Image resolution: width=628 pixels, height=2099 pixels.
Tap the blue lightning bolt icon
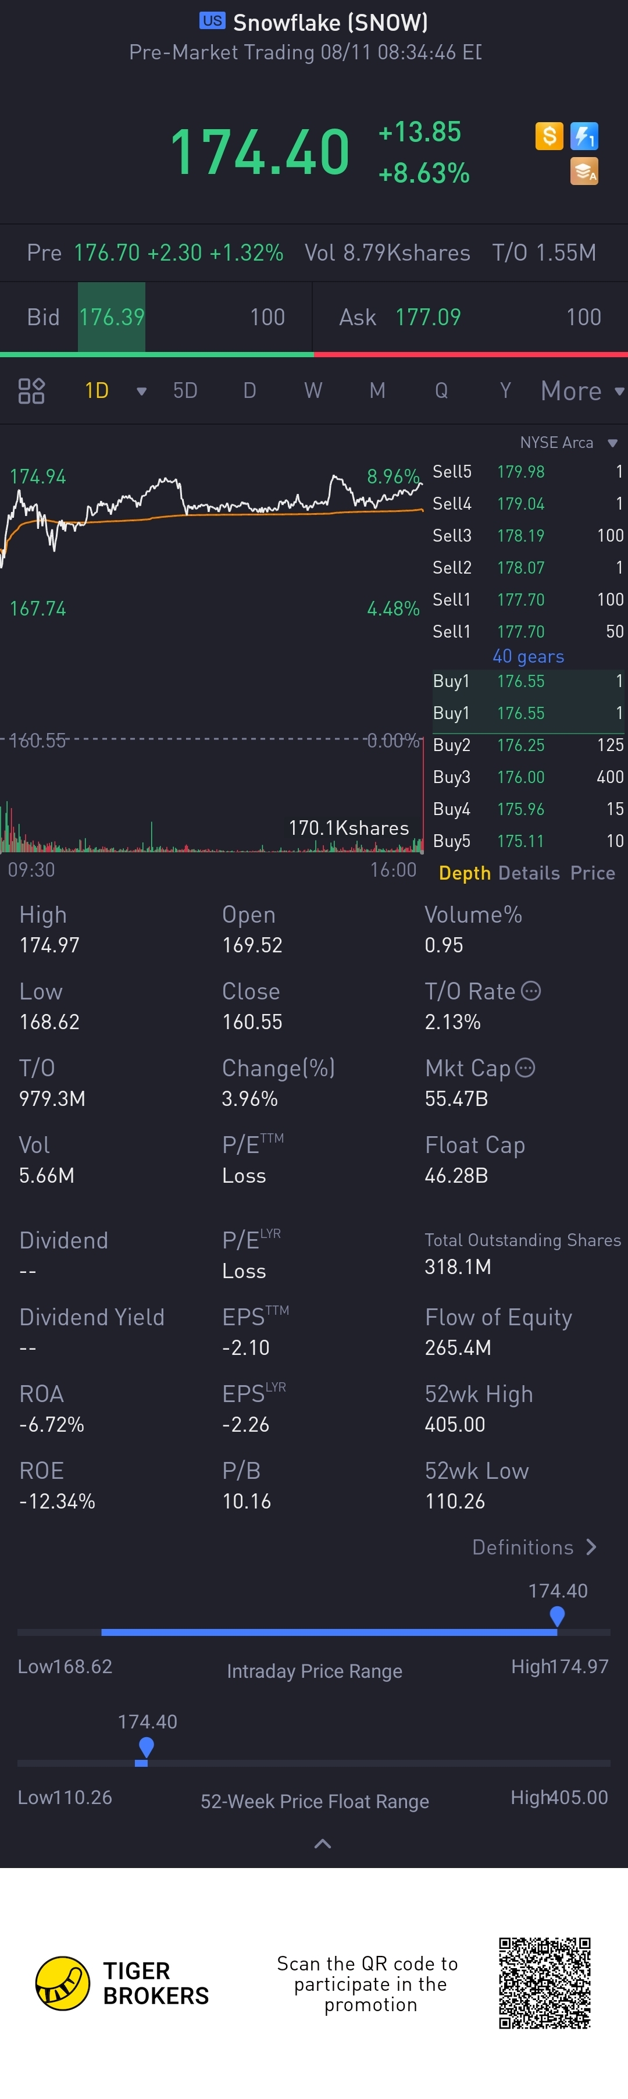click(584, 136)
